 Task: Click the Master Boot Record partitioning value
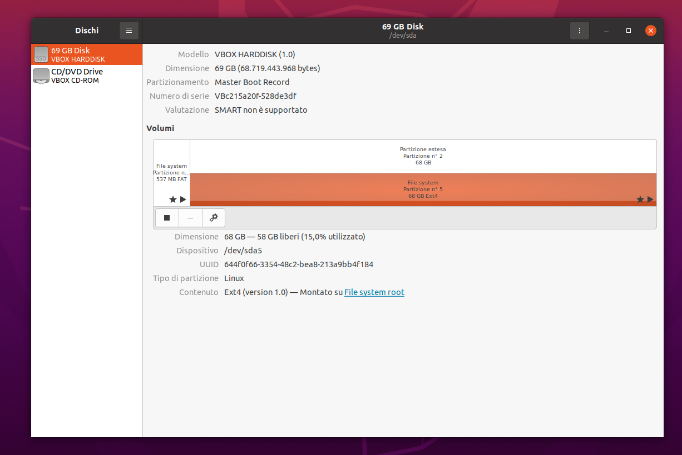(252, 82)
